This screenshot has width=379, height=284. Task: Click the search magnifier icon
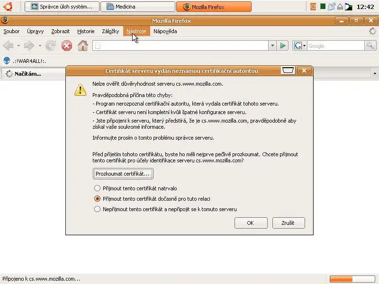point(370,45)
